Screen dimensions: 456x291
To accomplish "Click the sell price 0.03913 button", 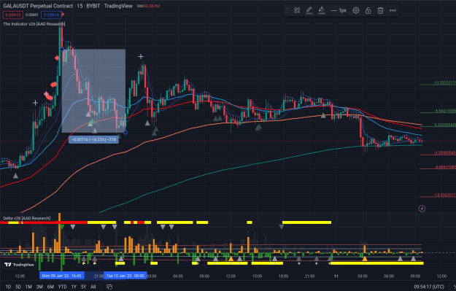I will pos(13,15).
